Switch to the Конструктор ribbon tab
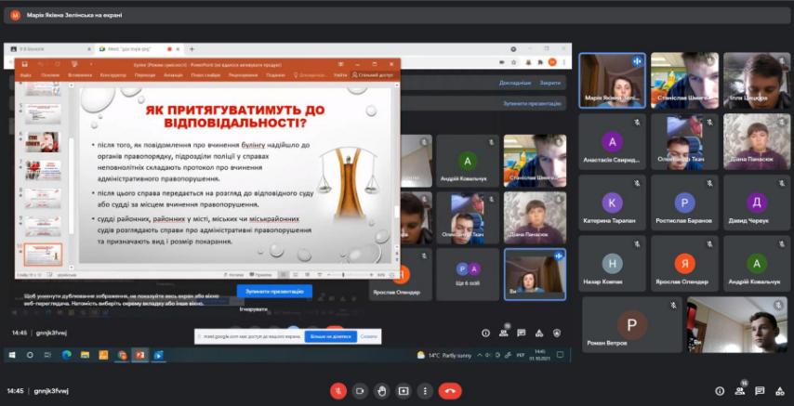794x406 pixels. [x=113, y=75]
